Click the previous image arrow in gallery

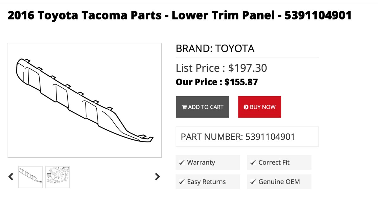coord(11,177)
